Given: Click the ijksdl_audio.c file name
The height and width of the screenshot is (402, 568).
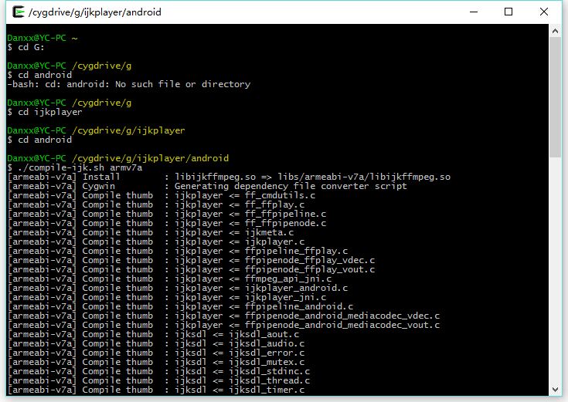Looking at the screenshot, I should [267, 343].
